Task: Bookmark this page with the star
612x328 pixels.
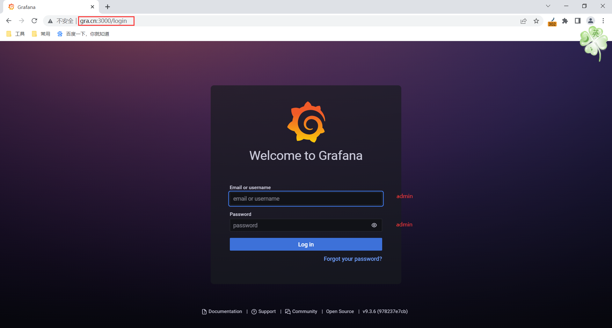Action: coord(536,21)
